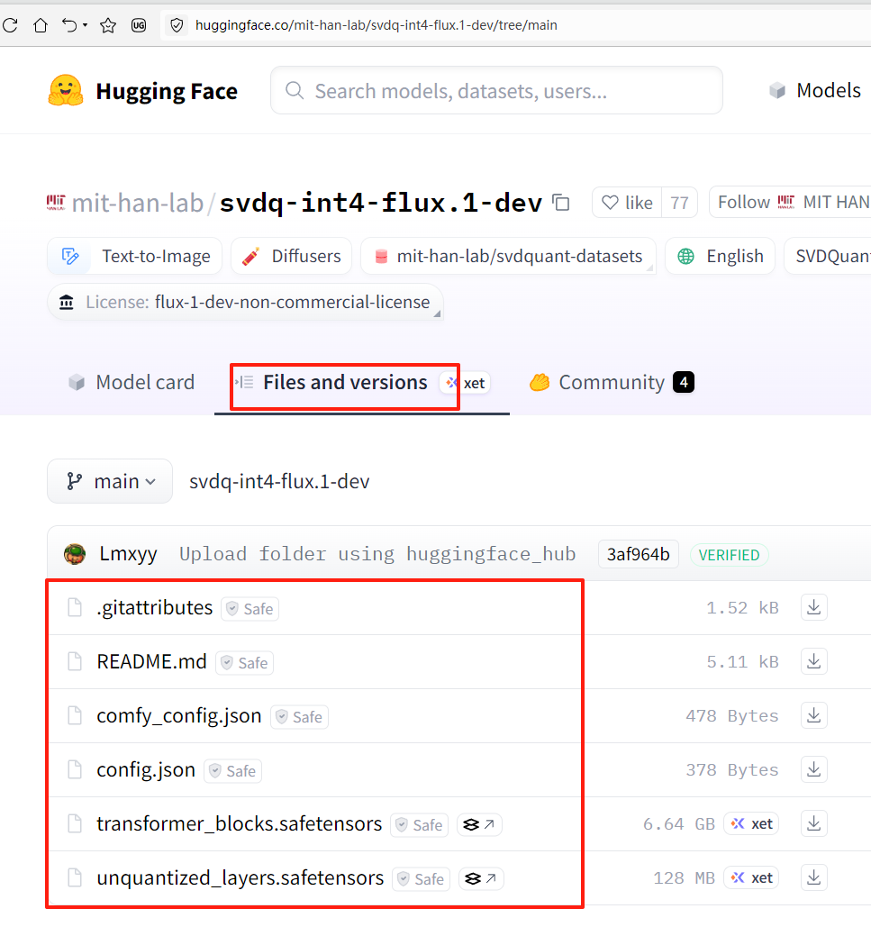Click the Safe badge on .gitattributes
Viewport: 871px width, 936px height.
(250, 609)
